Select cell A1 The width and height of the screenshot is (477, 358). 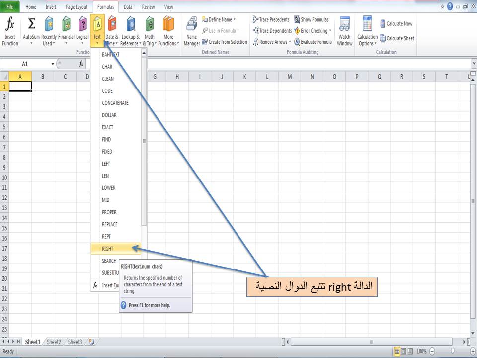coord(20,86)
